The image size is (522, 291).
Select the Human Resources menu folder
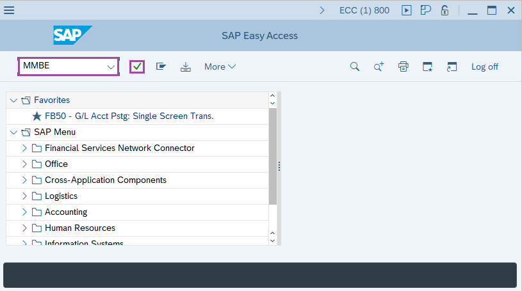(79, 228)
